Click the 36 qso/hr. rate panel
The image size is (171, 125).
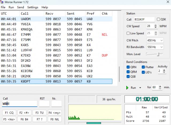coord(109,99)
